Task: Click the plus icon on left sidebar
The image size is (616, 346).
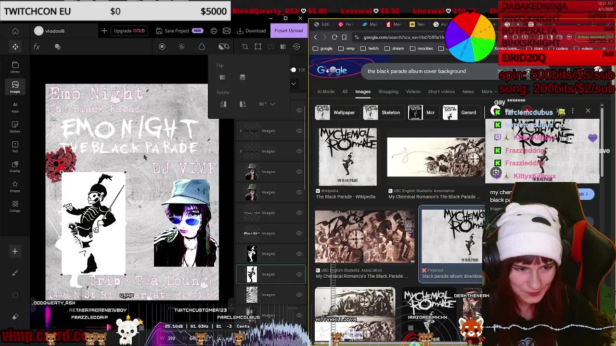Action: [x=15, y=251]
